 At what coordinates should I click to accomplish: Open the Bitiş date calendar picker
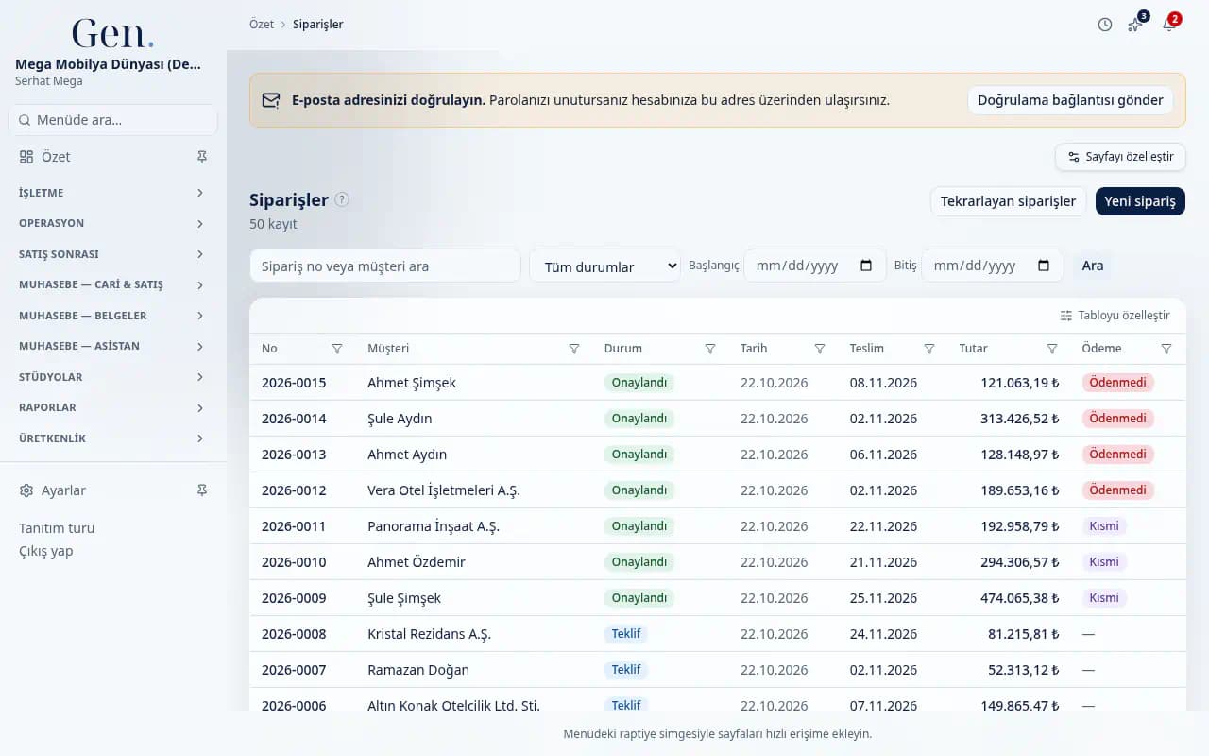1044,266
